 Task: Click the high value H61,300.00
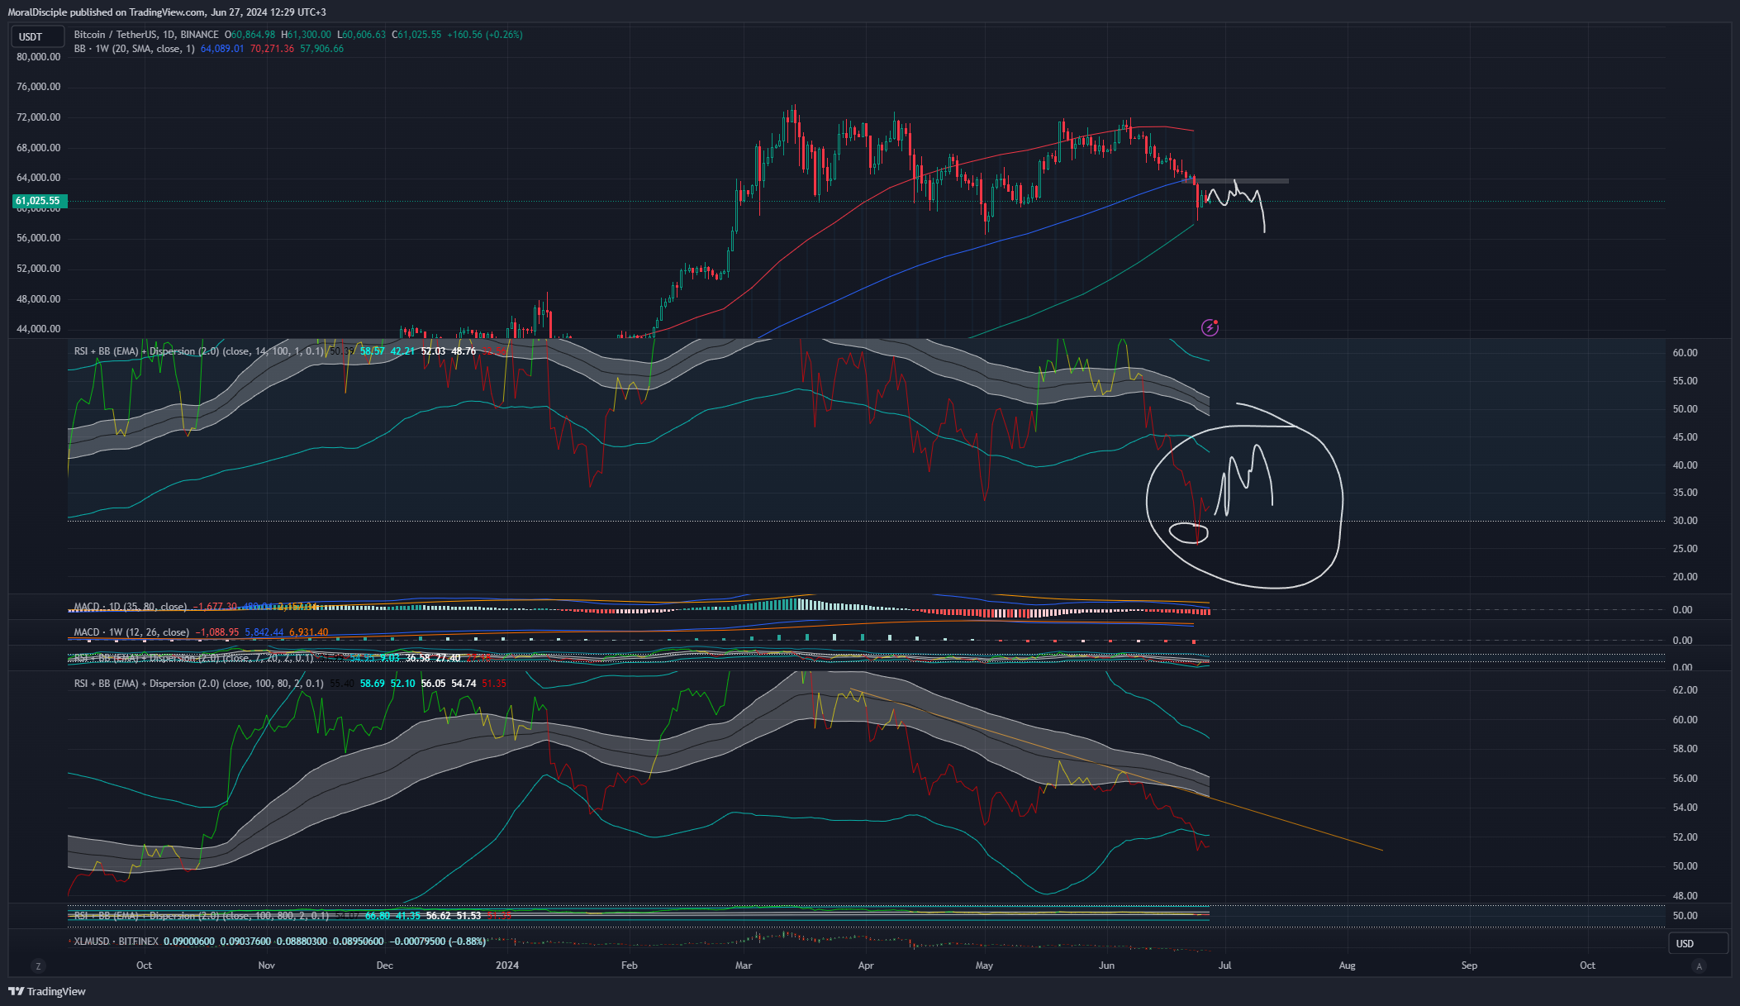pyautogui.click(x=306, y=35)
